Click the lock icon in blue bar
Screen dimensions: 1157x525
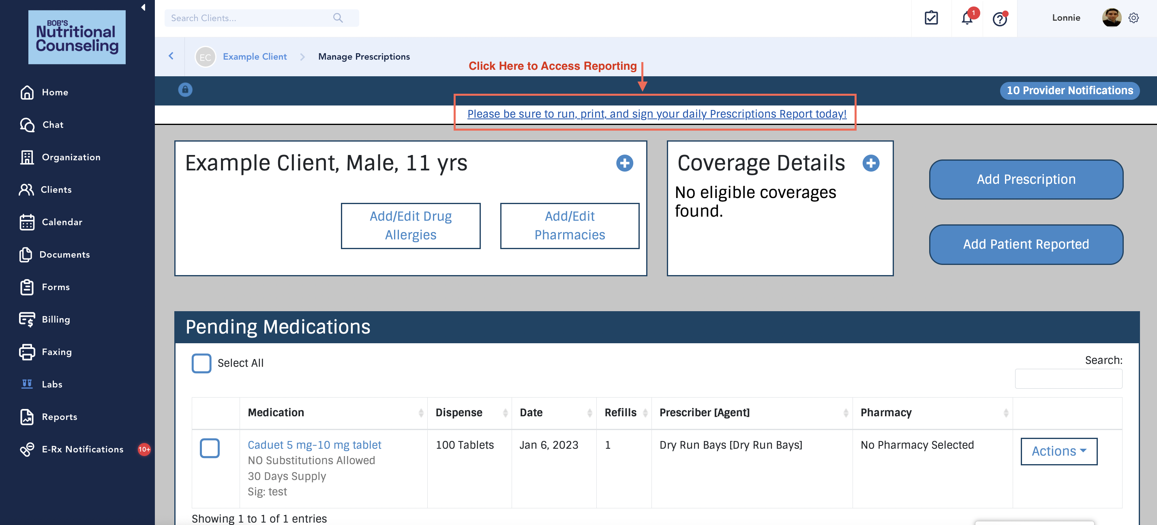185,89
